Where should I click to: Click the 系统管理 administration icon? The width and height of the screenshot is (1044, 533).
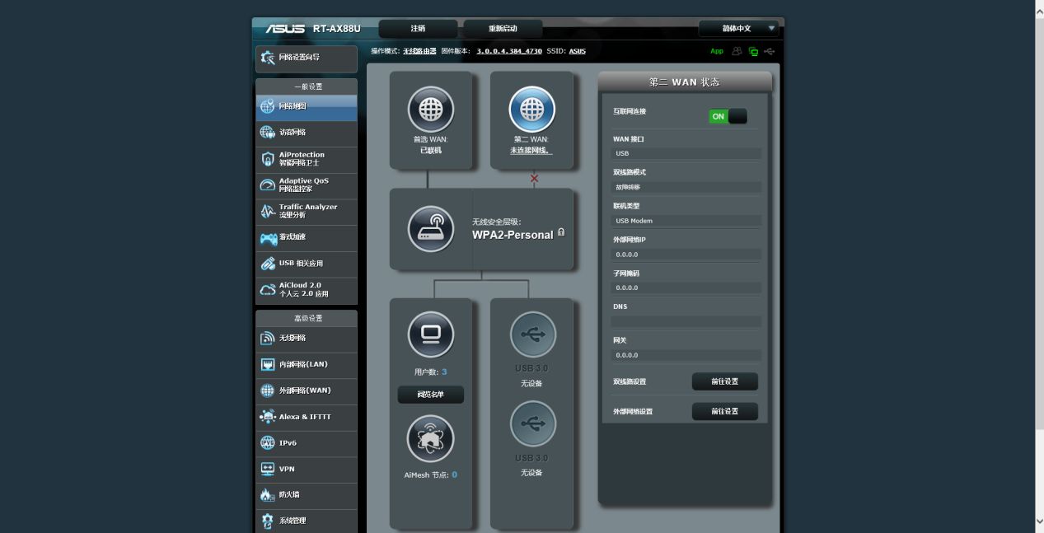268,521
